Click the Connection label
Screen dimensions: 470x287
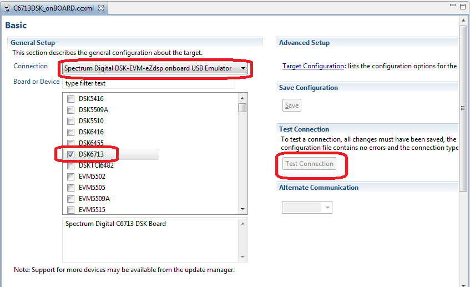[31, 66]
